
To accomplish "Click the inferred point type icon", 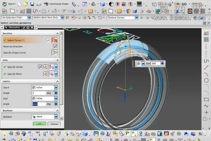I will (52, 74).
